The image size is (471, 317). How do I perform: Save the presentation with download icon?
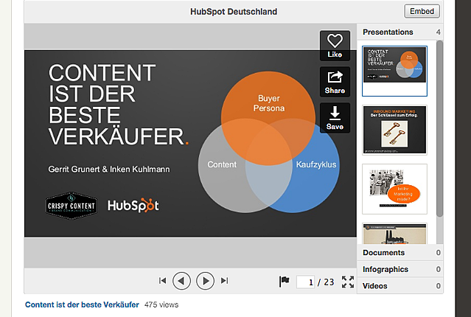click(x=335, y=118)
